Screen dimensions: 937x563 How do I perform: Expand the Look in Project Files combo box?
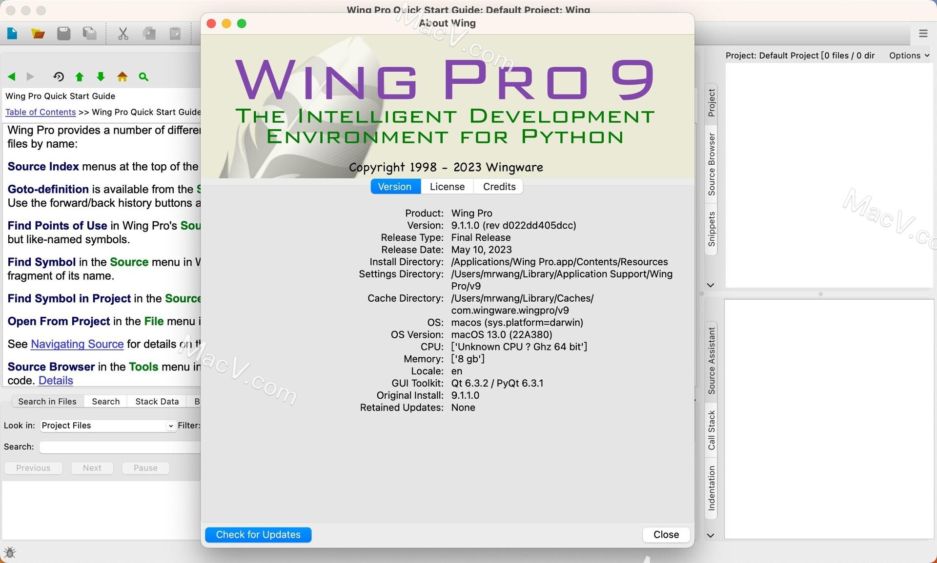[x=170, y=426]
